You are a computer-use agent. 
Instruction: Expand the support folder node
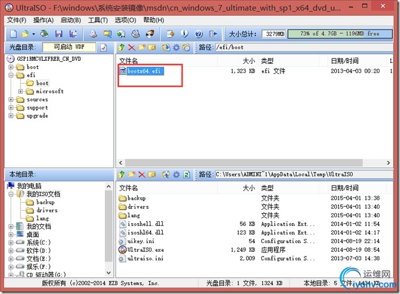(x=11, y=108)
